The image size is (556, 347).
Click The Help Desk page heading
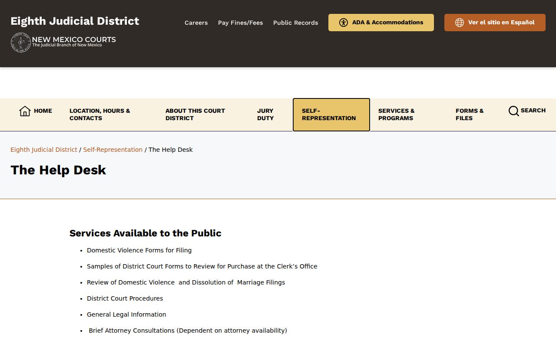(58, 170)
